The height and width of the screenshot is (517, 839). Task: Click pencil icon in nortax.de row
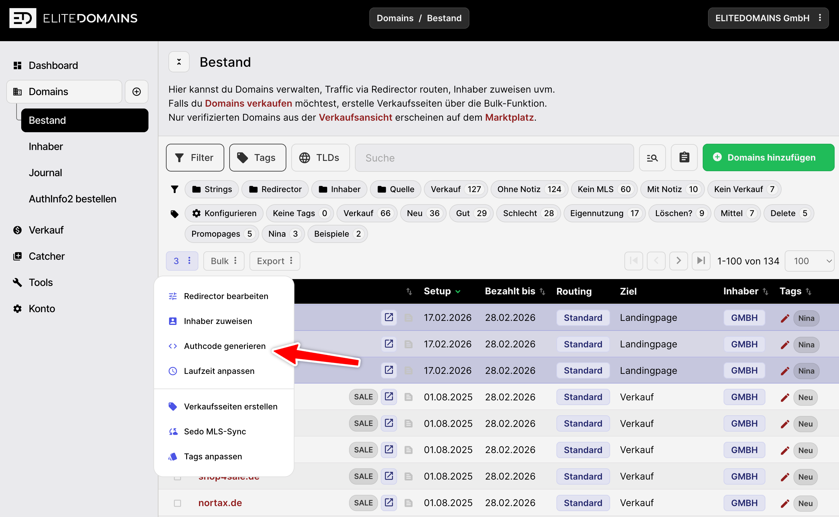[785, 503]
